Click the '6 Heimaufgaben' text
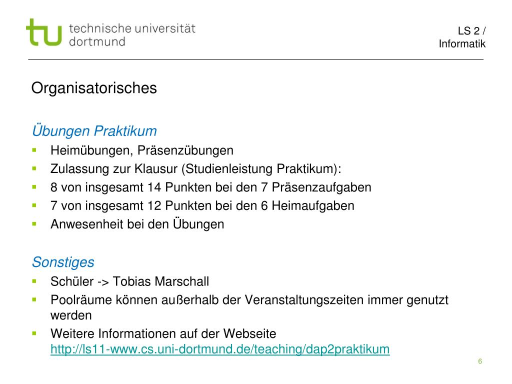This screenshot has width=512, height=384. [x=307, y=205]
